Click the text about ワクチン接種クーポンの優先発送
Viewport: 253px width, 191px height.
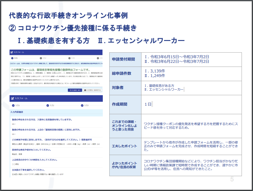(191, 126)
